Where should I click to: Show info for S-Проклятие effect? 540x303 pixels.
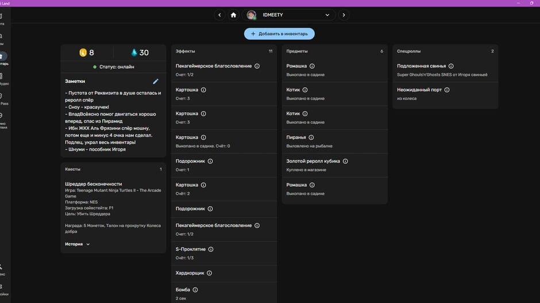(x=211, y=249)
